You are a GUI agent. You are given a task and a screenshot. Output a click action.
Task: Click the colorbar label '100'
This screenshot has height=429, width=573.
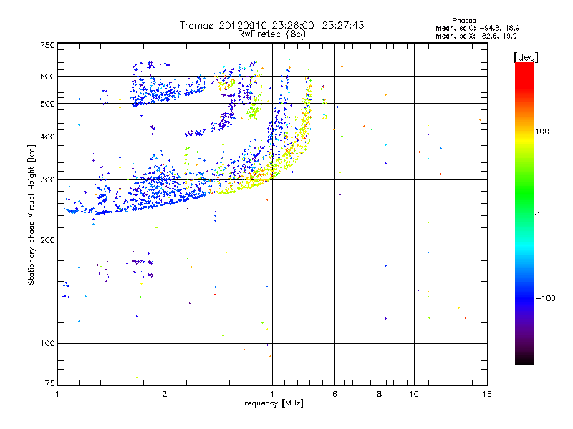(542, 132)
